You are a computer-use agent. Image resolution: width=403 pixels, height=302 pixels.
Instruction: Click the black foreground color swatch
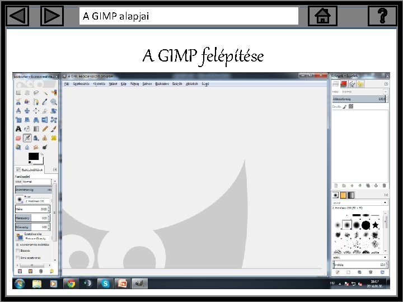[34, 156]
